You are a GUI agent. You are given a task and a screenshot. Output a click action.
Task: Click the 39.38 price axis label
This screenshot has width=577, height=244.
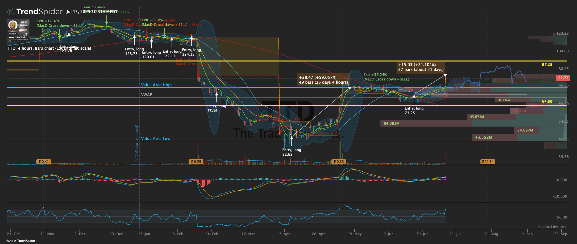click(563, 157)
